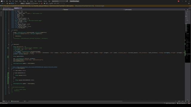Image resolution: width=191 pixels, height=107 pixels.
Task: Click the CRLF line ending indicator
Action: pyautogui.click(x=189, y=101)
